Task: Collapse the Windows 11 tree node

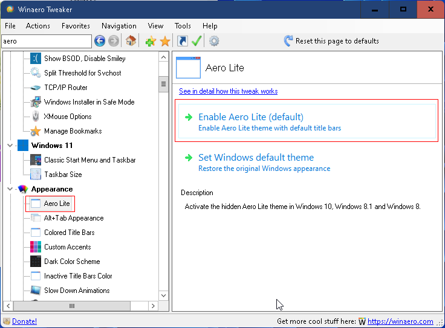Action: [10, 146]
